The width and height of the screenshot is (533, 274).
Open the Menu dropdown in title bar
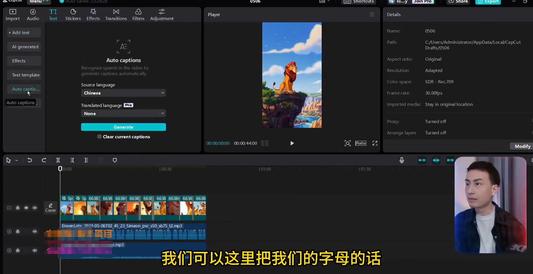pos(39,1)
